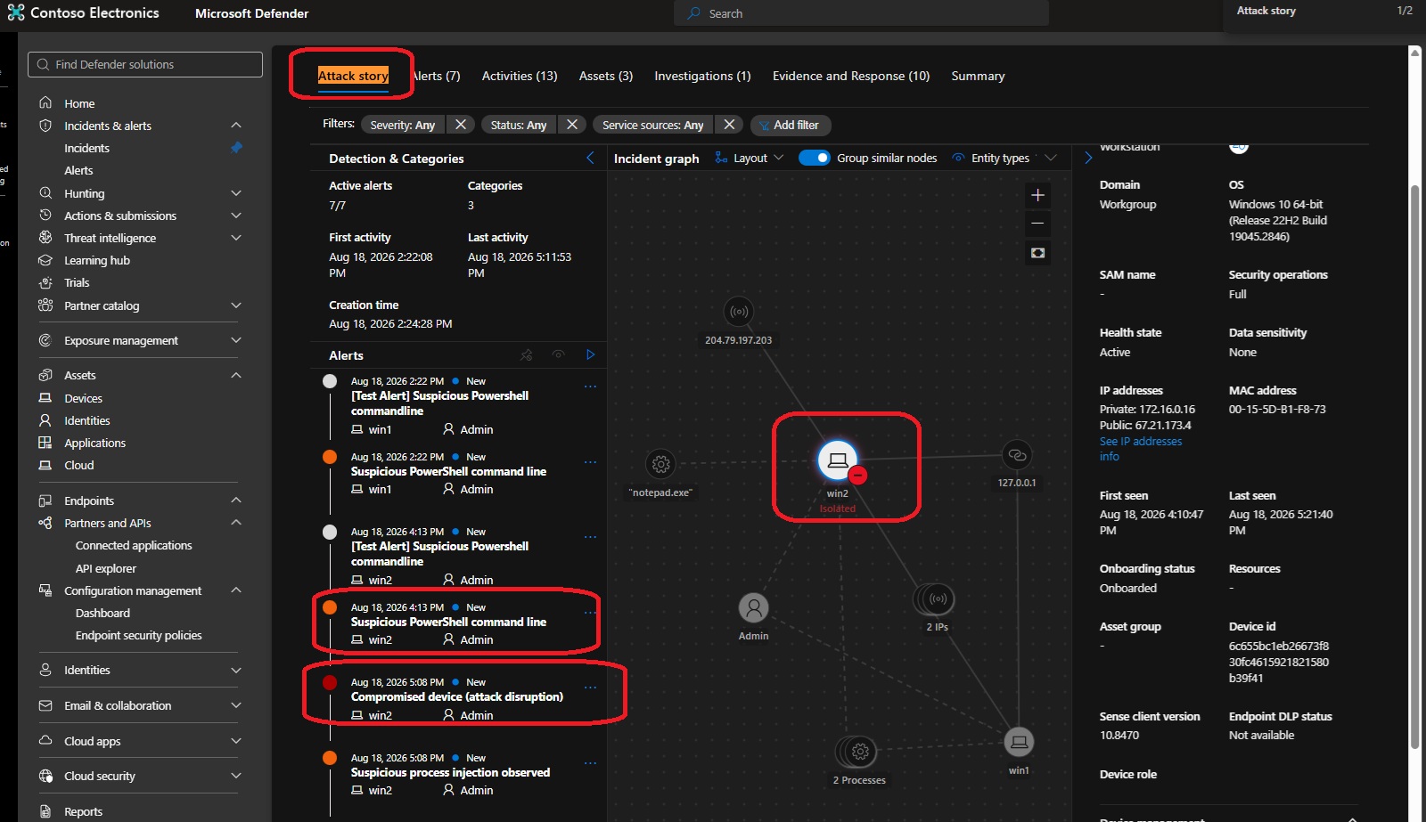The image size is (1426, 822).
Task: Unpin Incidents from the navigation
Action: (x=236, y=148)
